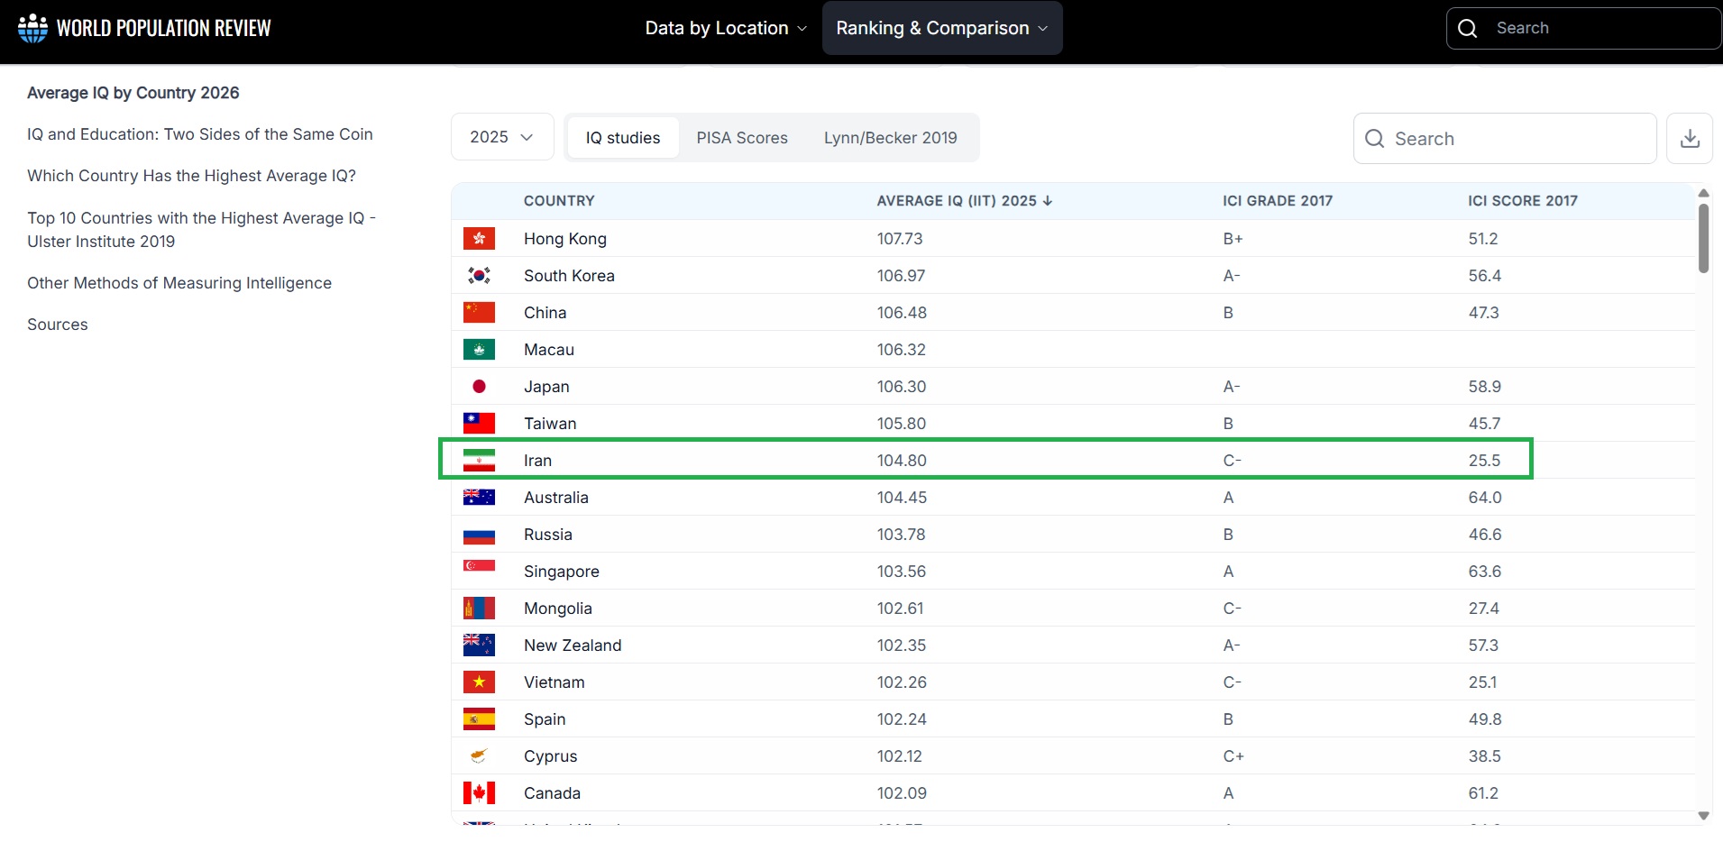Click the Vietnam country name
The height and width of the screenshot is (842, 1723).
click(554, 682)
